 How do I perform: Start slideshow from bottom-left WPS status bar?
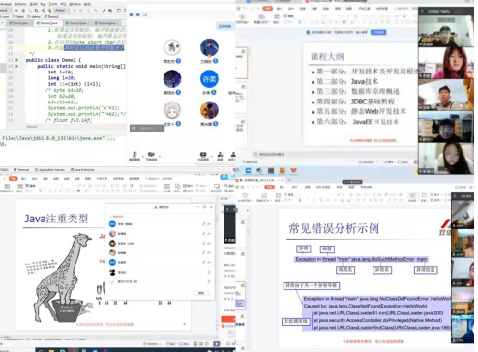[x=217, y=344]
